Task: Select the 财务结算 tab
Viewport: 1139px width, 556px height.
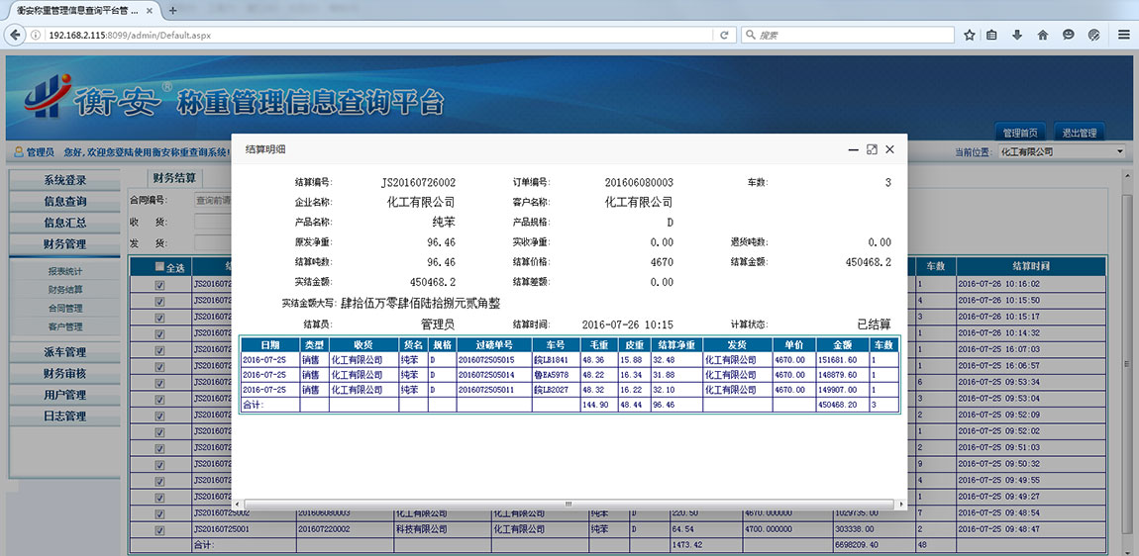Action: tap(174, 178)
